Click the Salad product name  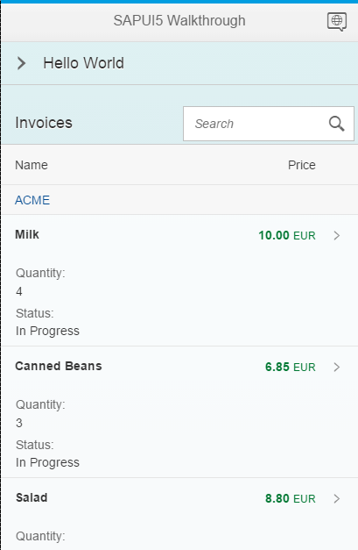point(32,497)
